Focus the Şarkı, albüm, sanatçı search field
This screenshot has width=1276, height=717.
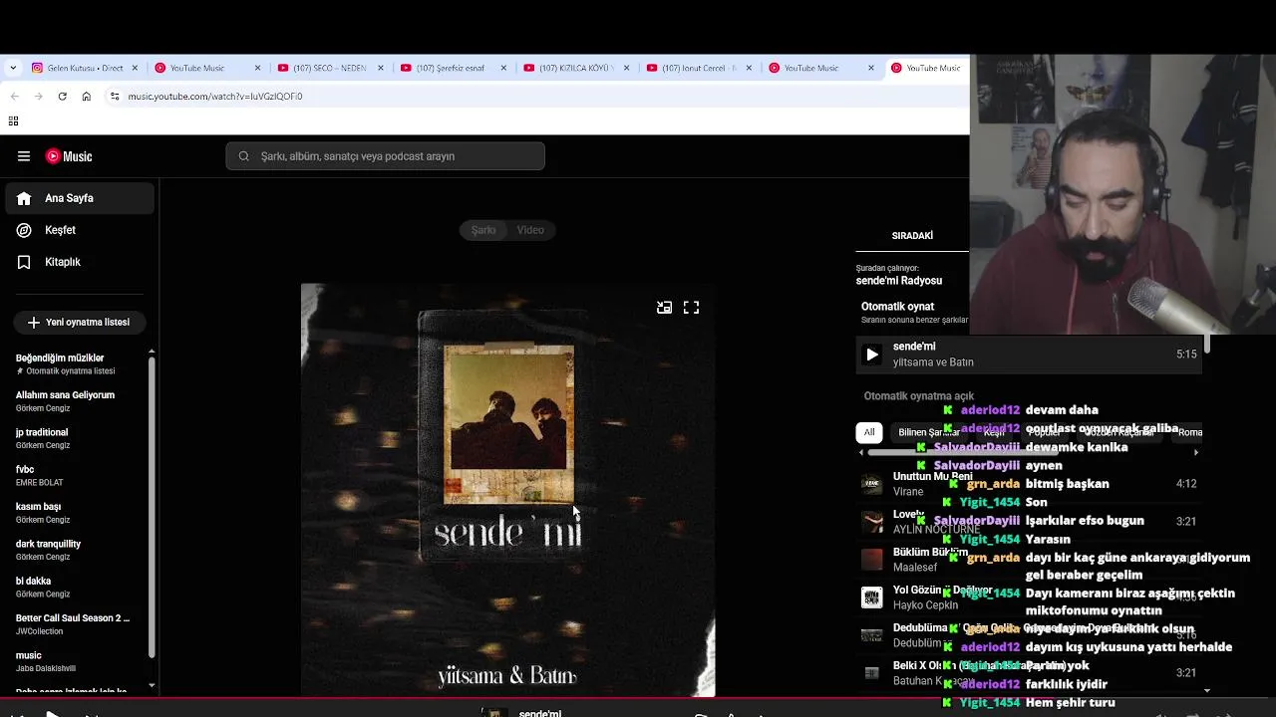click(385, 156)
